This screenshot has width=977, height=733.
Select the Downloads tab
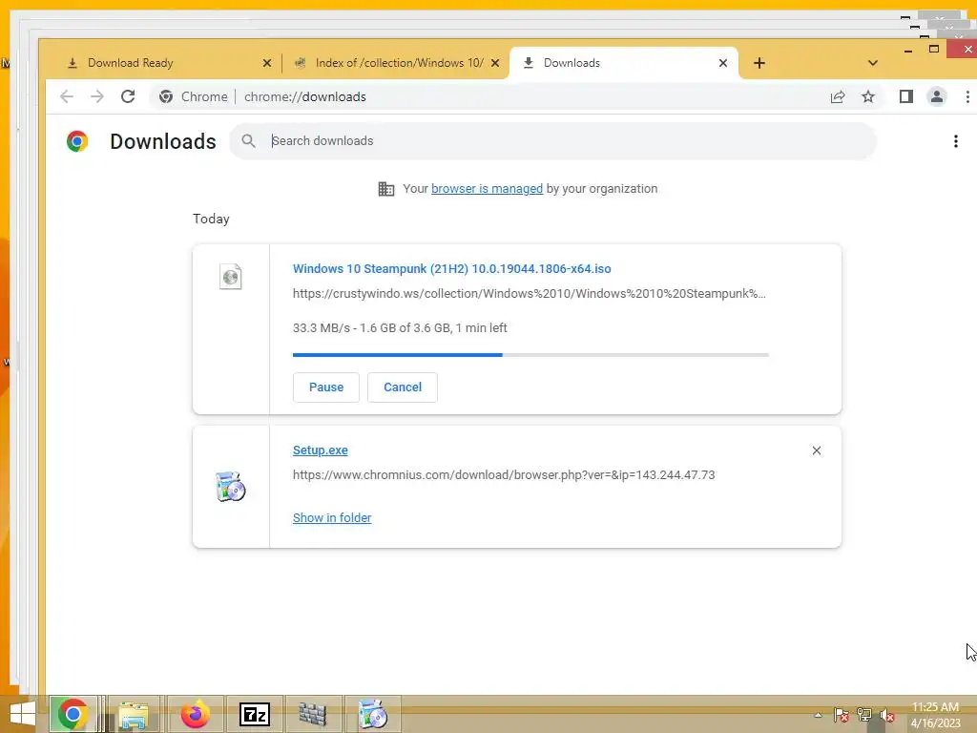click(624, 63)
